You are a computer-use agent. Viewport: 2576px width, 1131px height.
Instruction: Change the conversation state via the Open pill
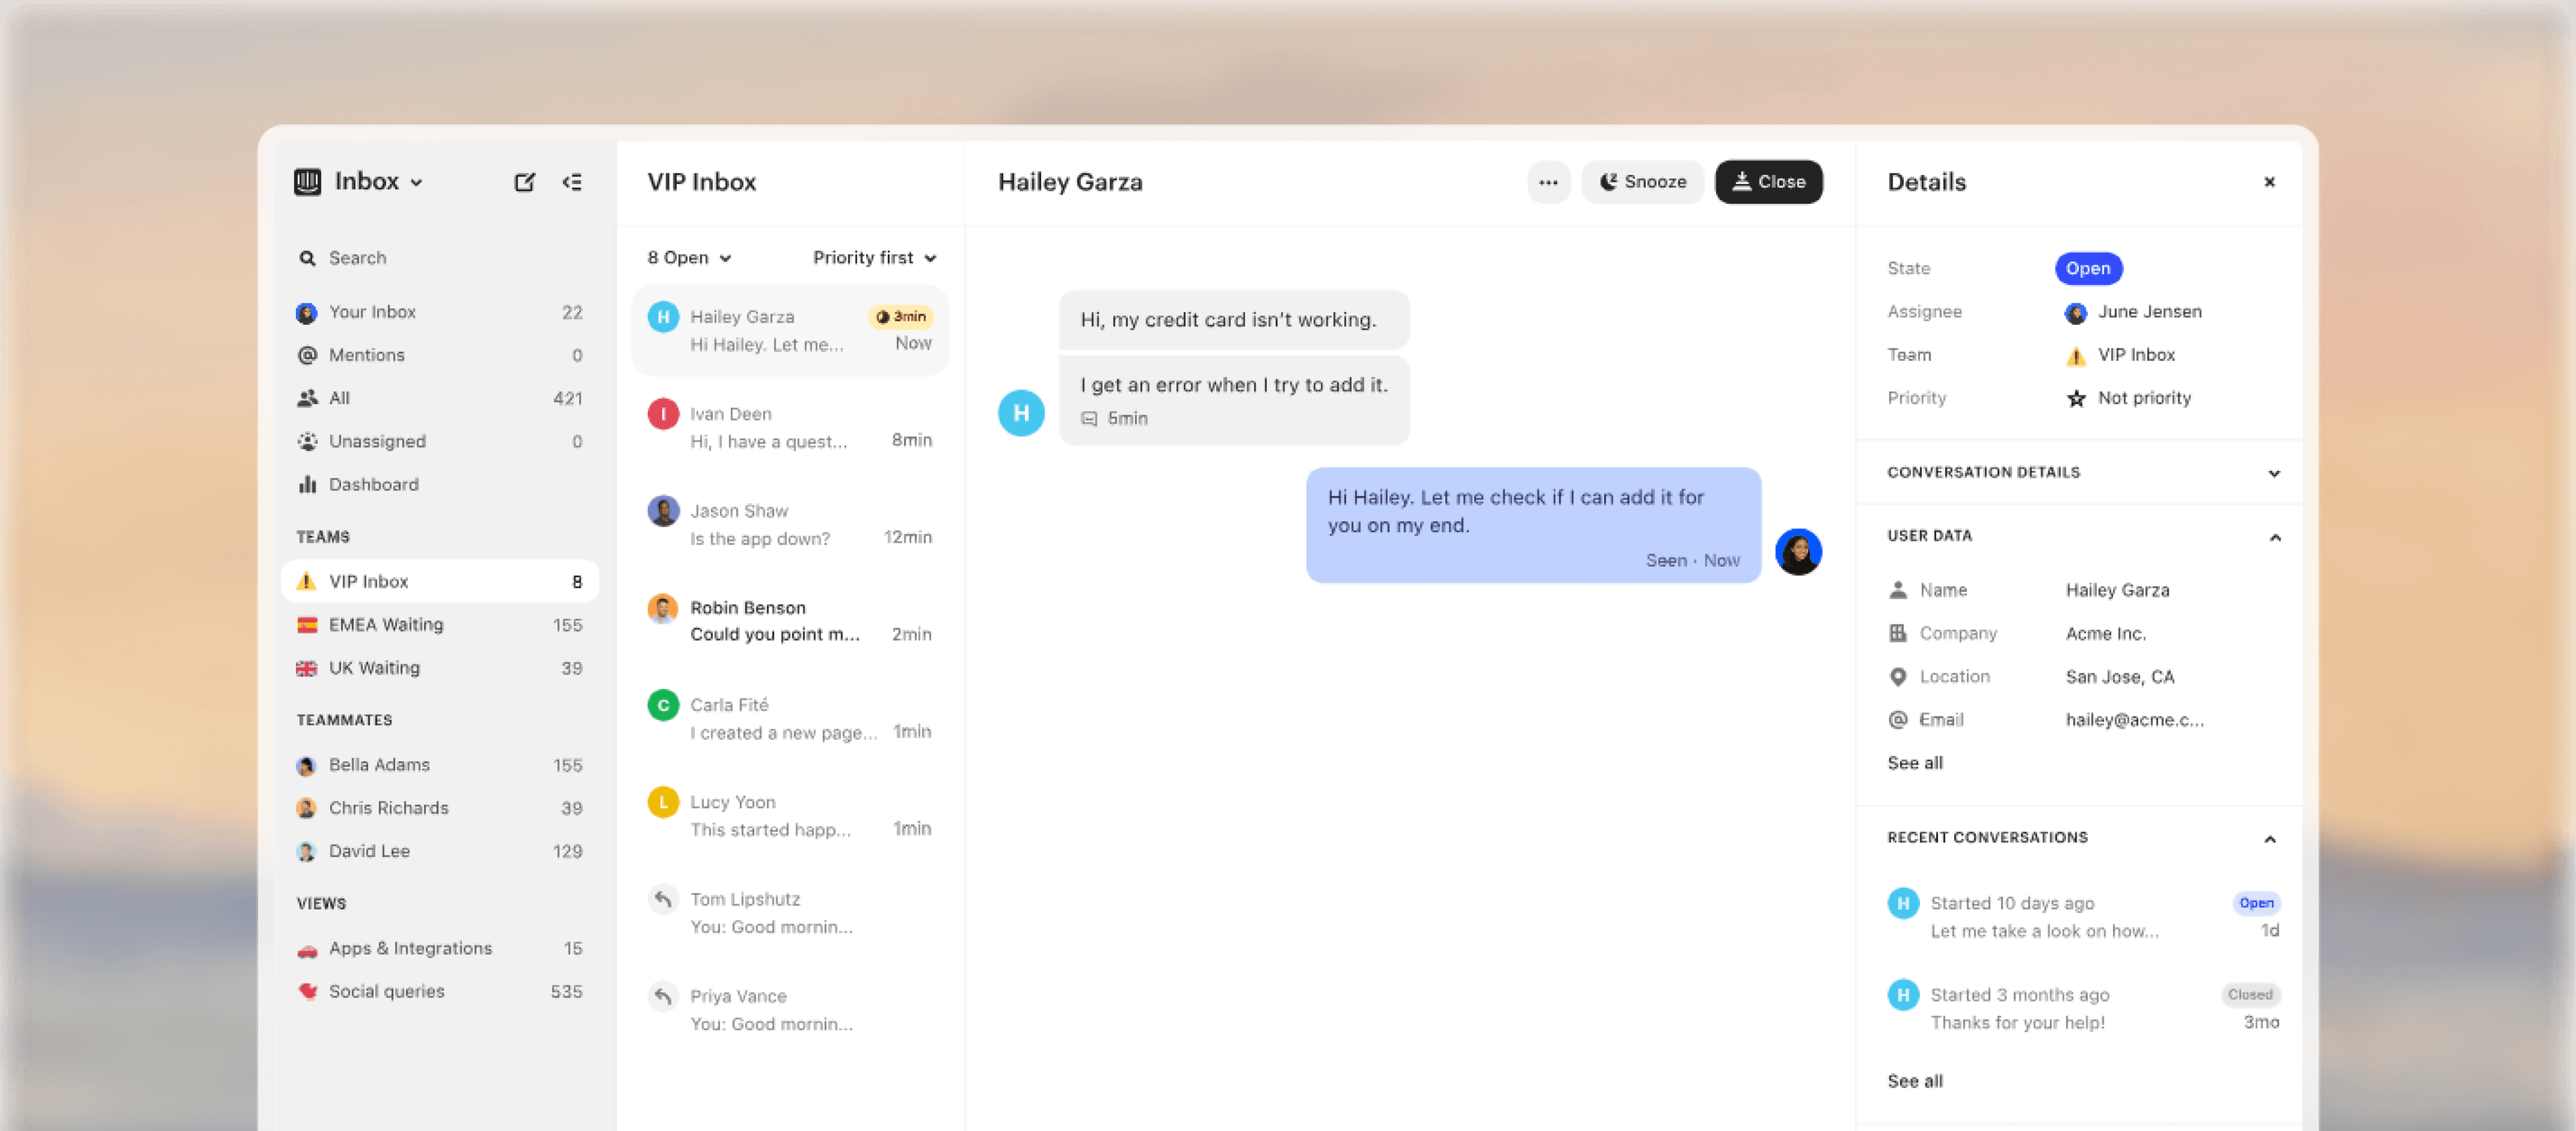click(2088, 268)
